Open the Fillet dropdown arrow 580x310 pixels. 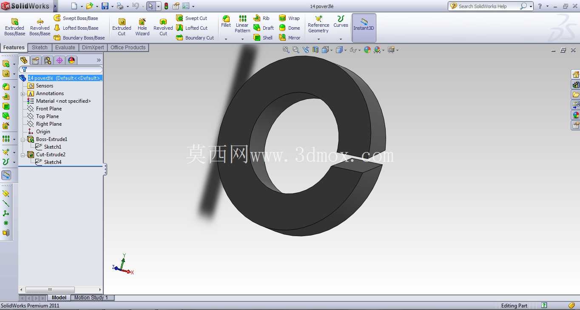226,39
